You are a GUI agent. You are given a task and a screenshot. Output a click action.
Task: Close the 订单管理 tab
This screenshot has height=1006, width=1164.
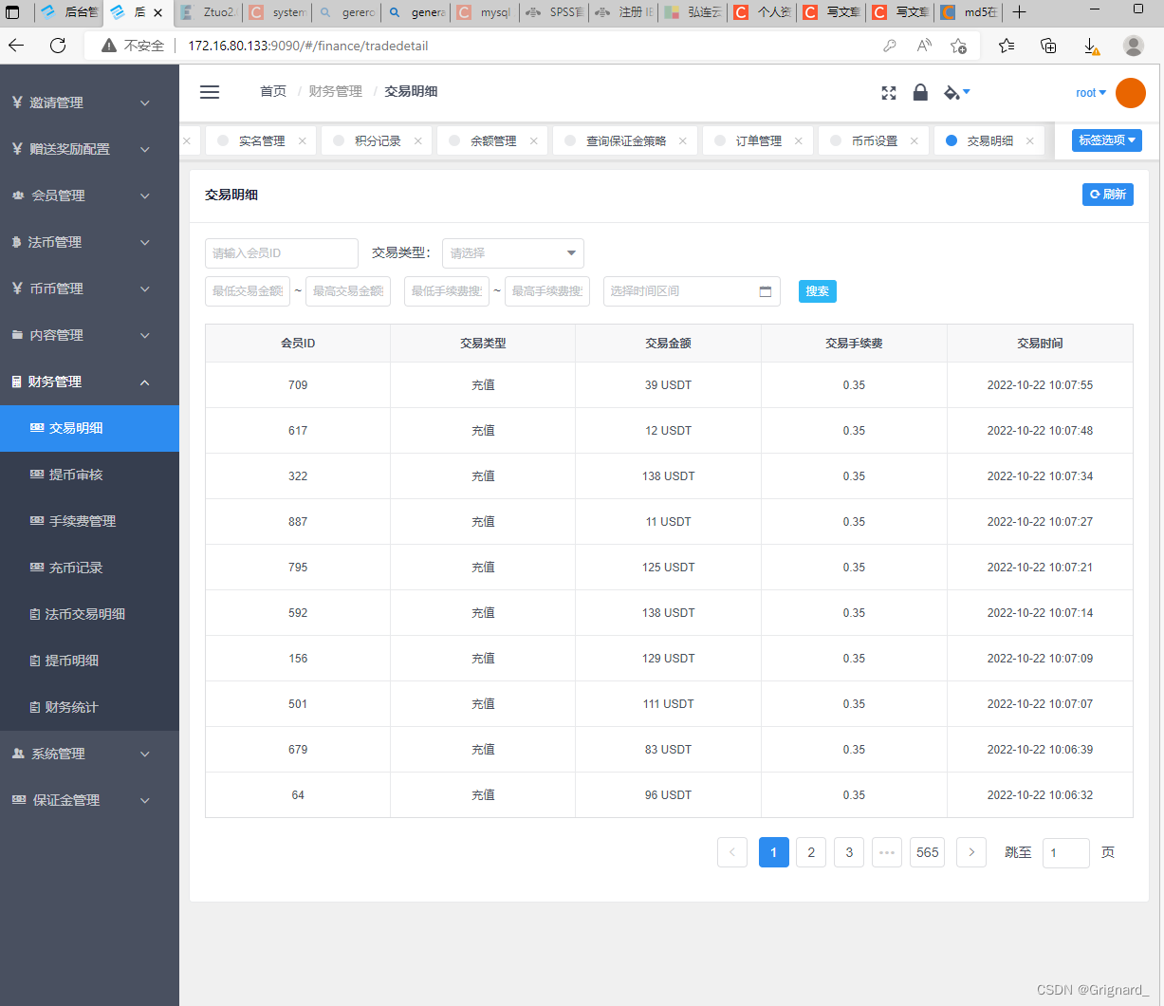tap(799, 140)
